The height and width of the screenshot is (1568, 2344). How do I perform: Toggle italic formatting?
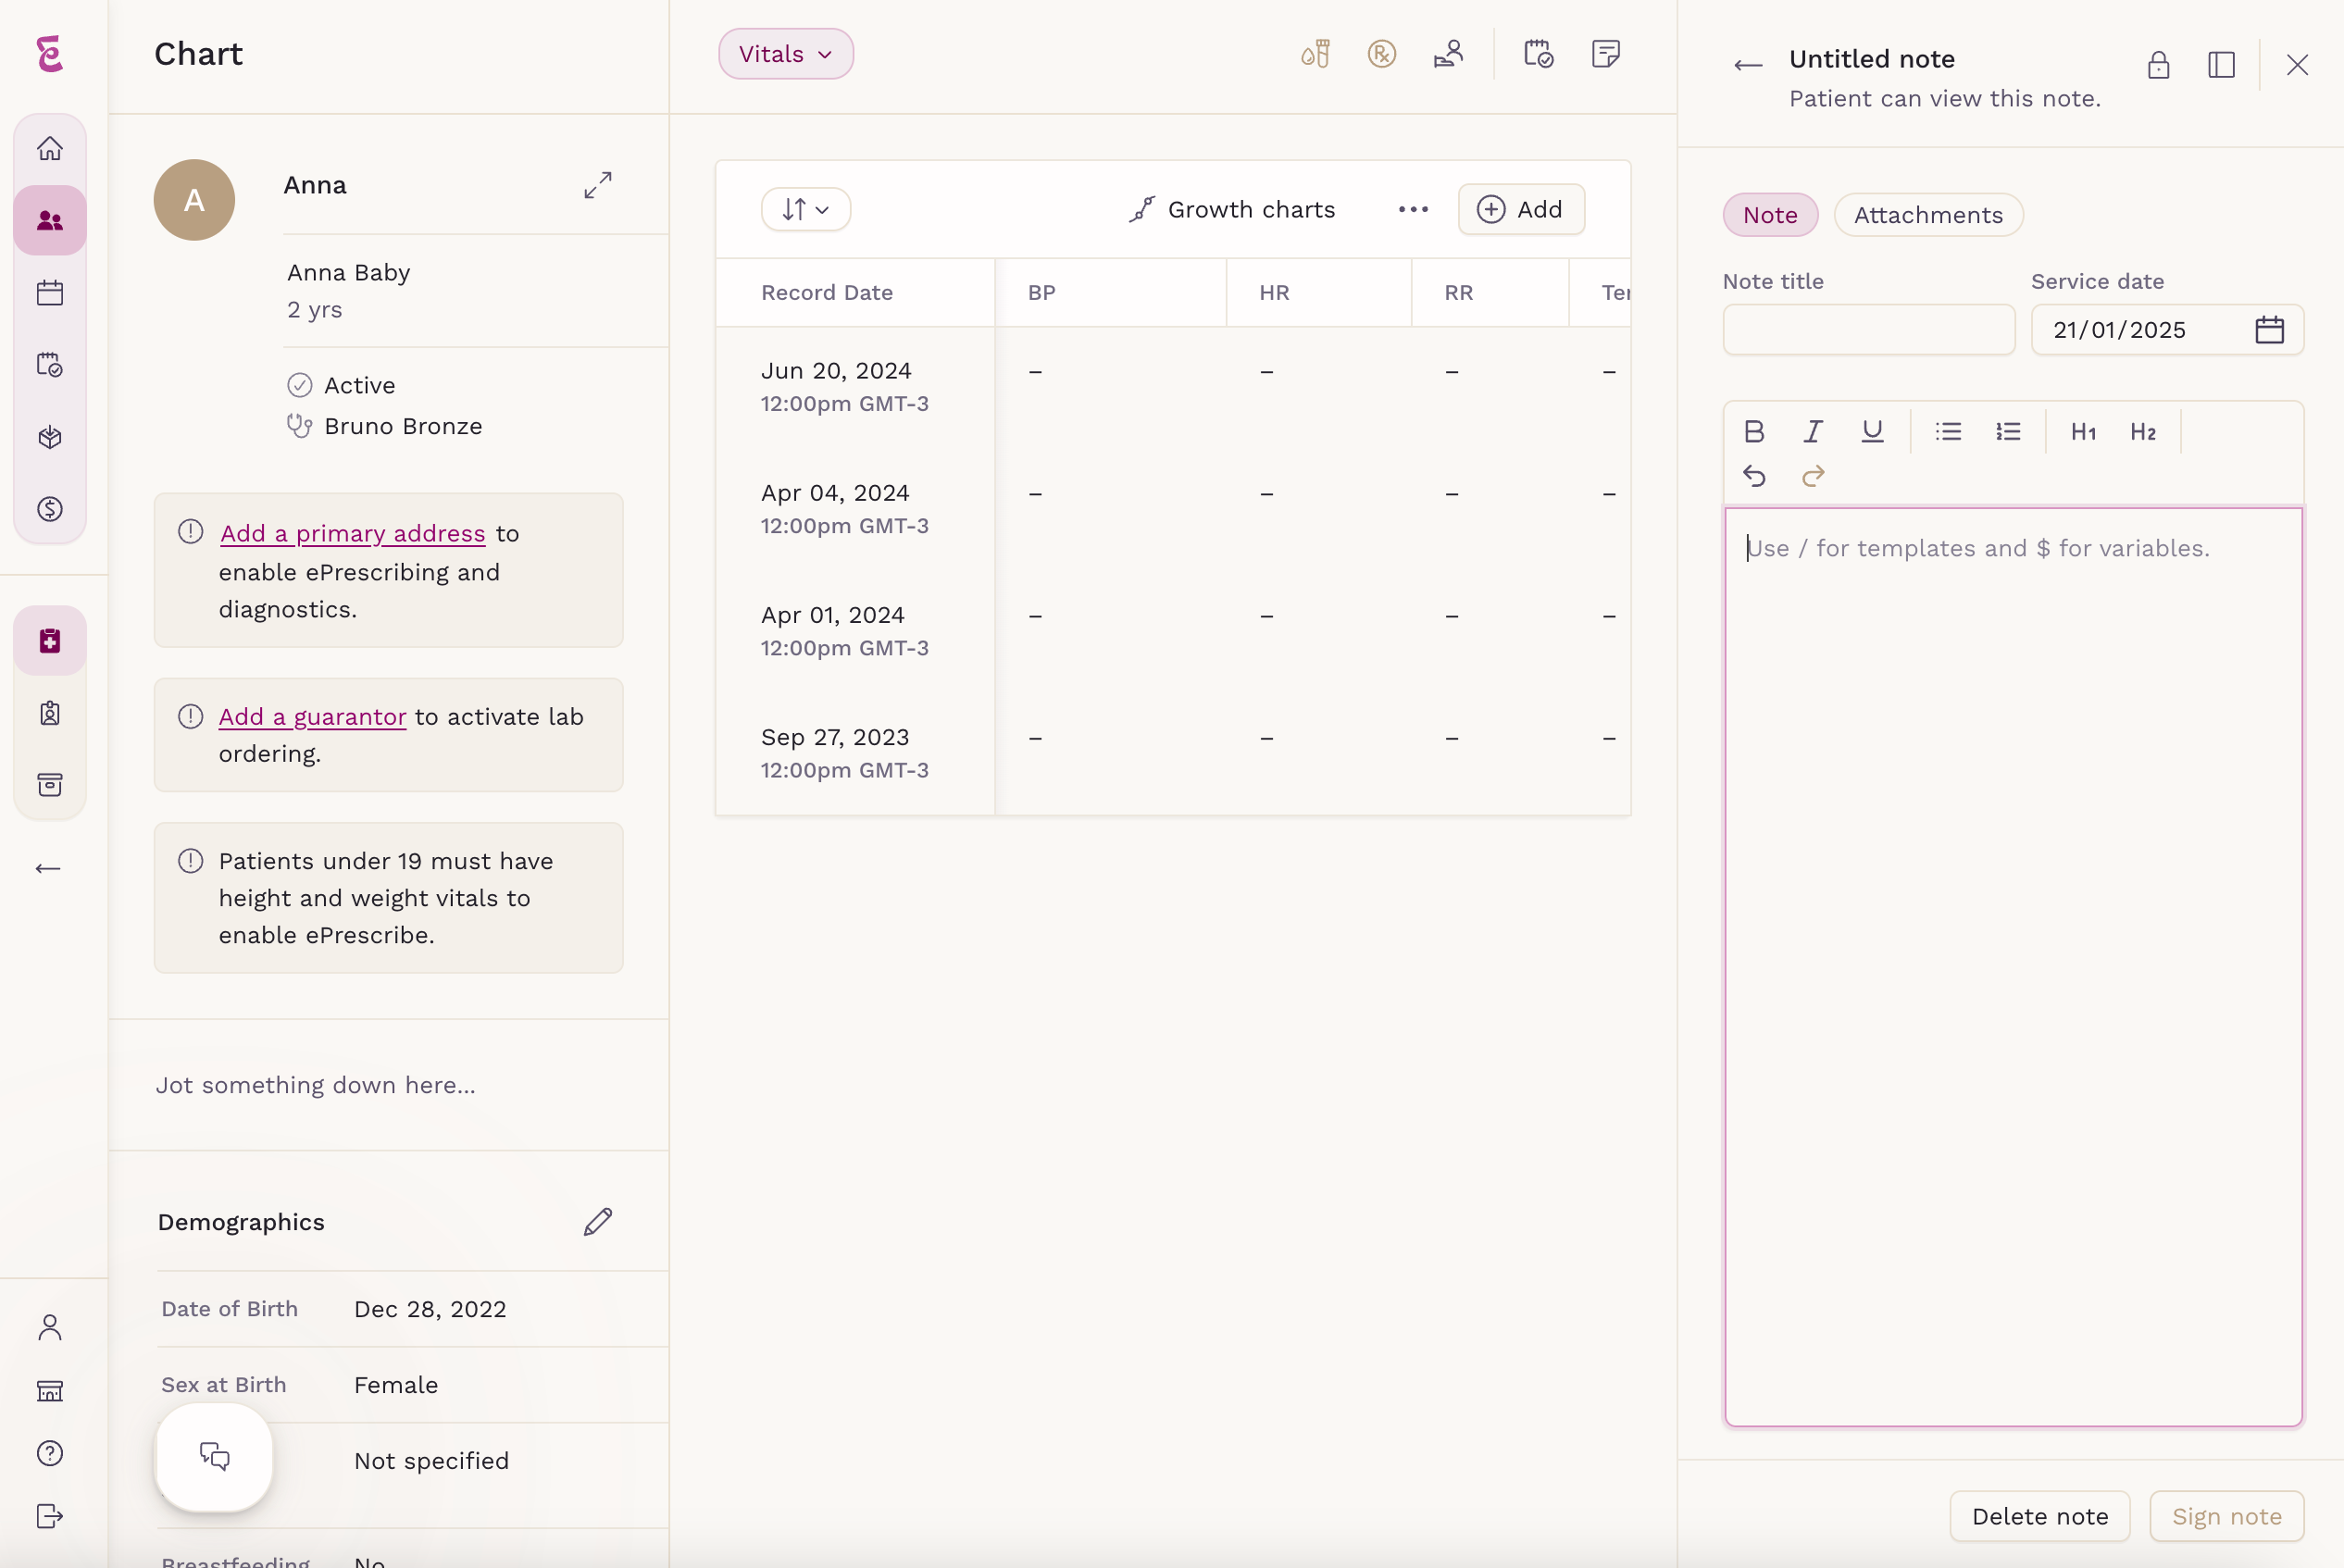click(1813, 432)
